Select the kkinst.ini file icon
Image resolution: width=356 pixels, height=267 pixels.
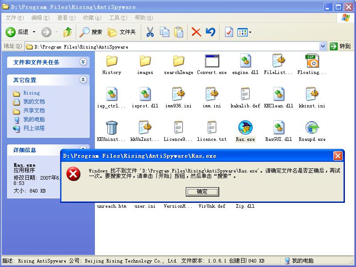(x=312, y=94)
